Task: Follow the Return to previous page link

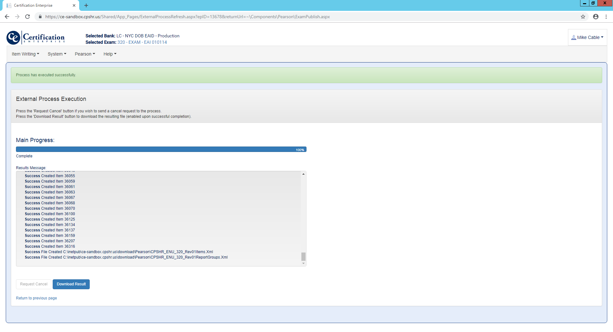Action: coord(36,298)
